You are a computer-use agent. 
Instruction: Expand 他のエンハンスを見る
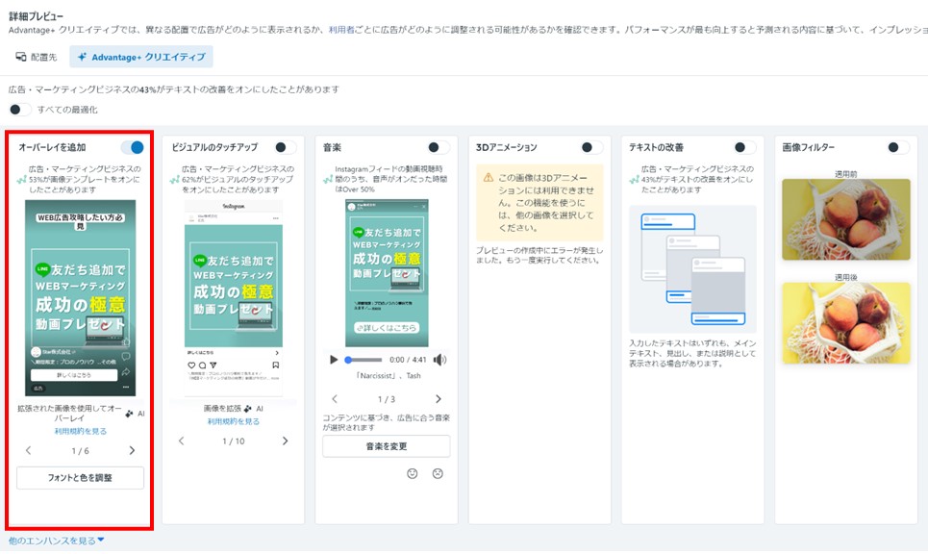[x=56, y=541]
